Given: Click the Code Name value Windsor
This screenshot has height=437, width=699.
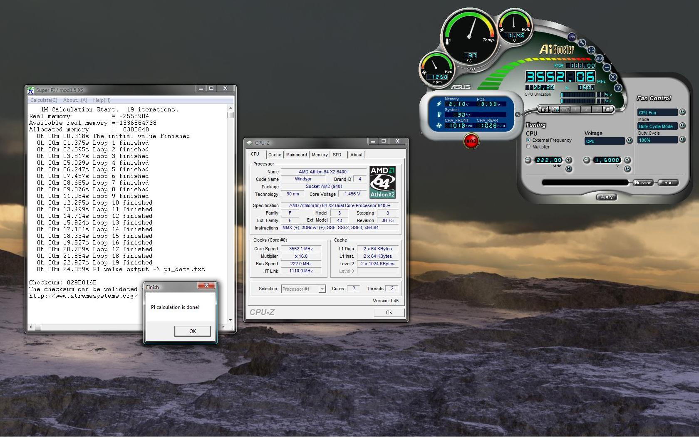Looking at the screenshot, I should click(x=303, y=179).
